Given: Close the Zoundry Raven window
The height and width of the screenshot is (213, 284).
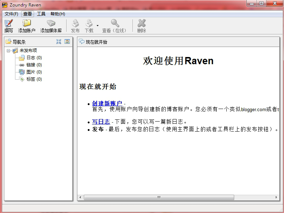Looking at the screenshot, I should [x=275, y=3].
